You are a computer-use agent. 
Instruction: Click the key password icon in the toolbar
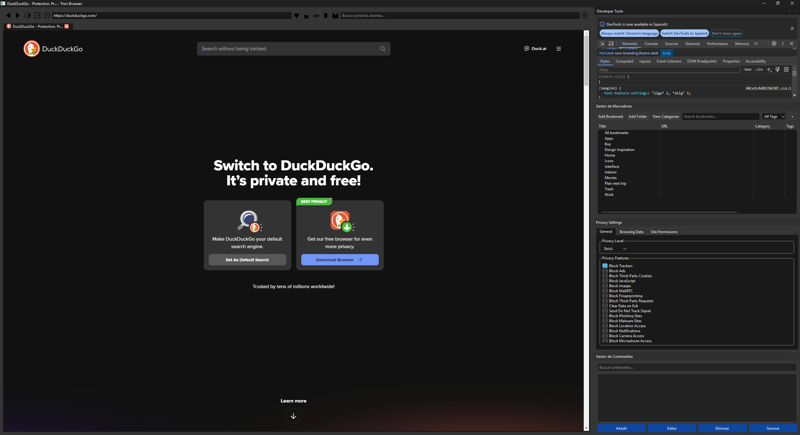coord(316,16)
